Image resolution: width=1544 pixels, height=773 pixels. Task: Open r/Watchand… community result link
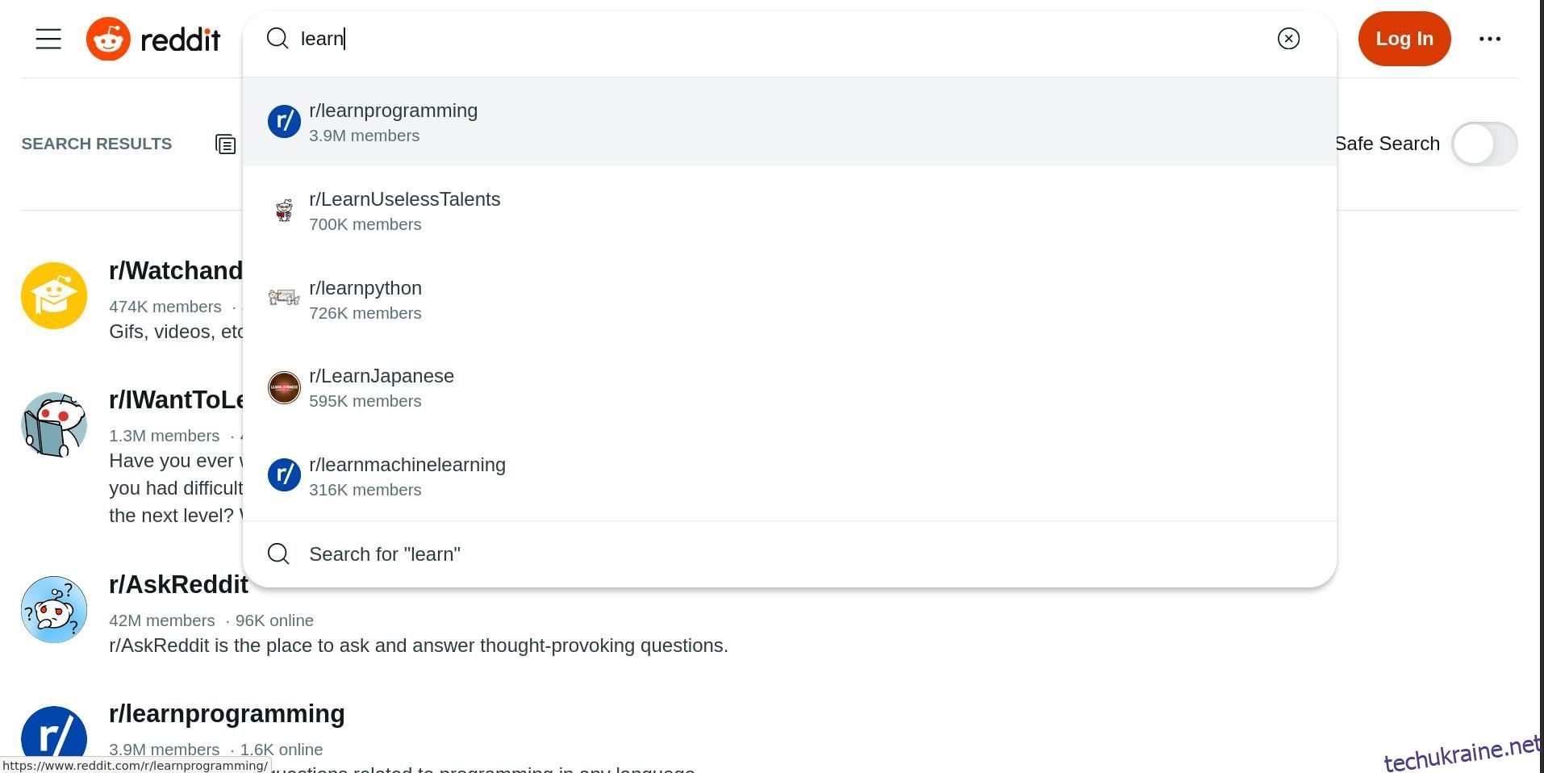coord(176,270)
